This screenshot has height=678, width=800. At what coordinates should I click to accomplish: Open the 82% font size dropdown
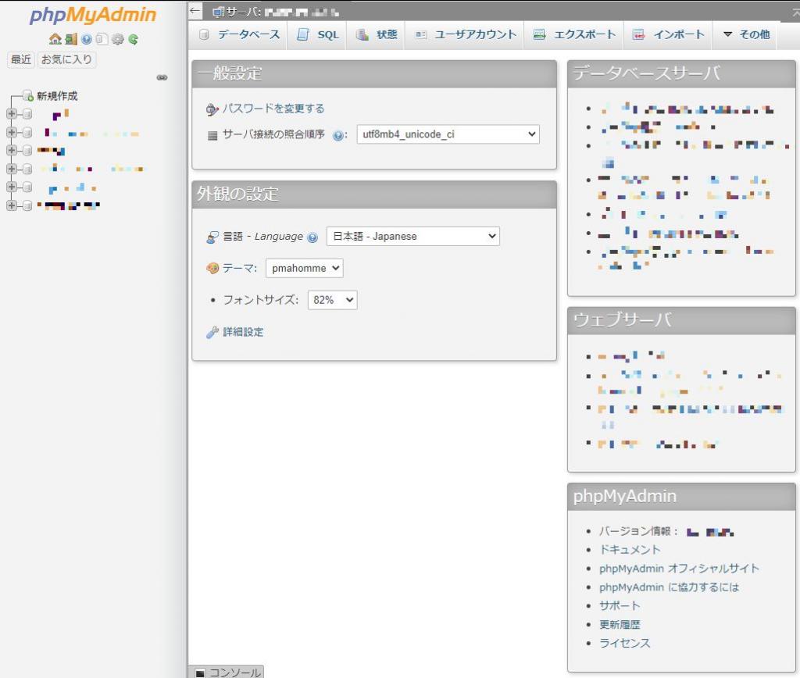pyautogui.click(x=332, y=300)
